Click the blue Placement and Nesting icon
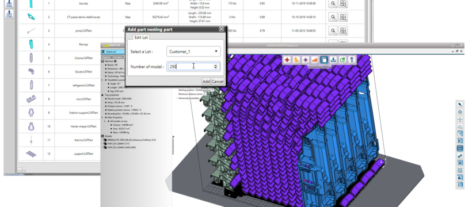This screenshot has height=207, width=472. (324, 60)
